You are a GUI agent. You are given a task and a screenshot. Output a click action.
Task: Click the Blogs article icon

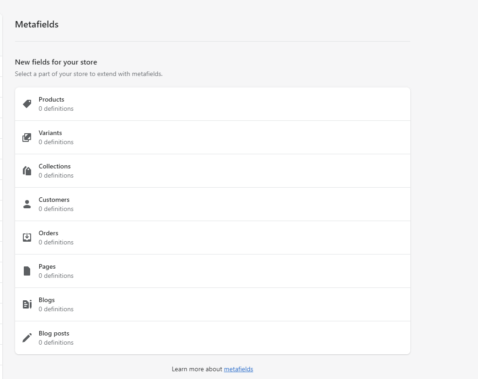tap(27, 304)
